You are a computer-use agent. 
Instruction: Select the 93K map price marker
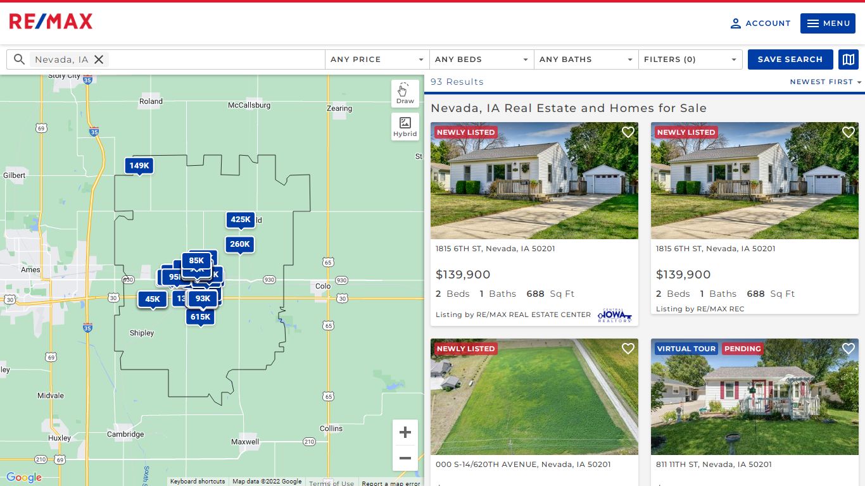(x=203, y=299)
